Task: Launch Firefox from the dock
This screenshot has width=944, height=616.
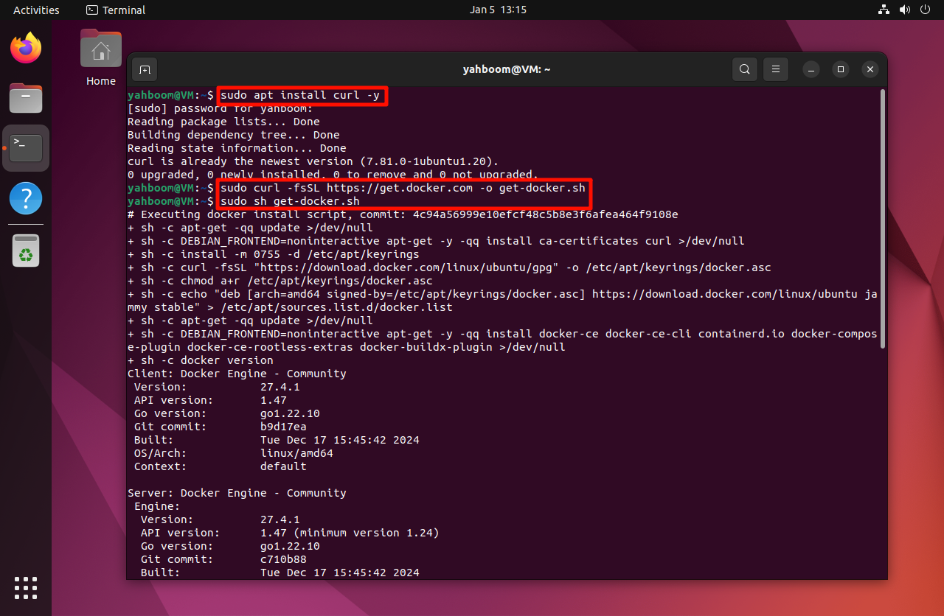Action: [26, 47]
